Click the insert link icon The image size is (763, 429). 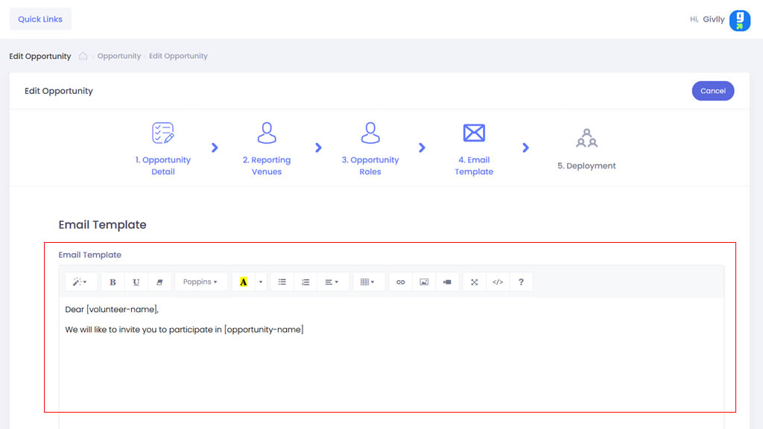[401, 282]
